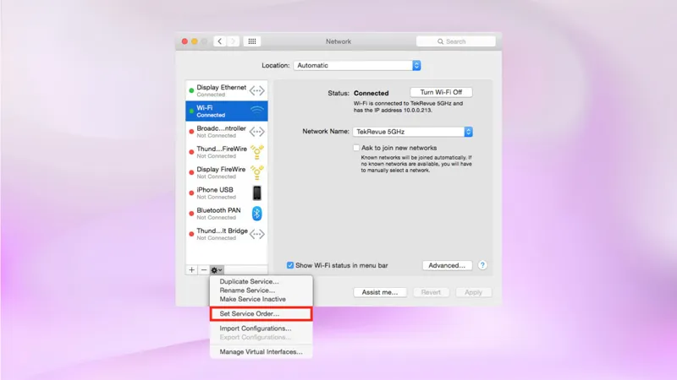This screenshot has height=380, width=677.
Task: Click Display FireWire yellow icon
Action: [257, 172]
